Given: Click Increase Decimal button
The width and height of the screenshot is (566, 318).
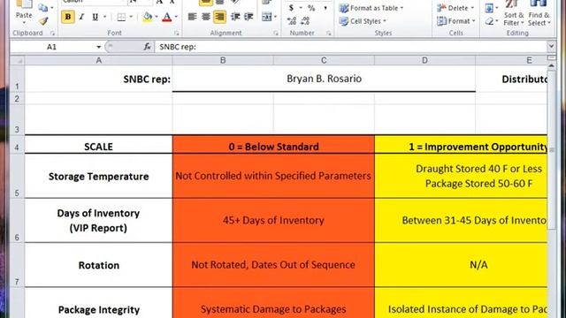Looking at the screenshot, I should point(292,21).
